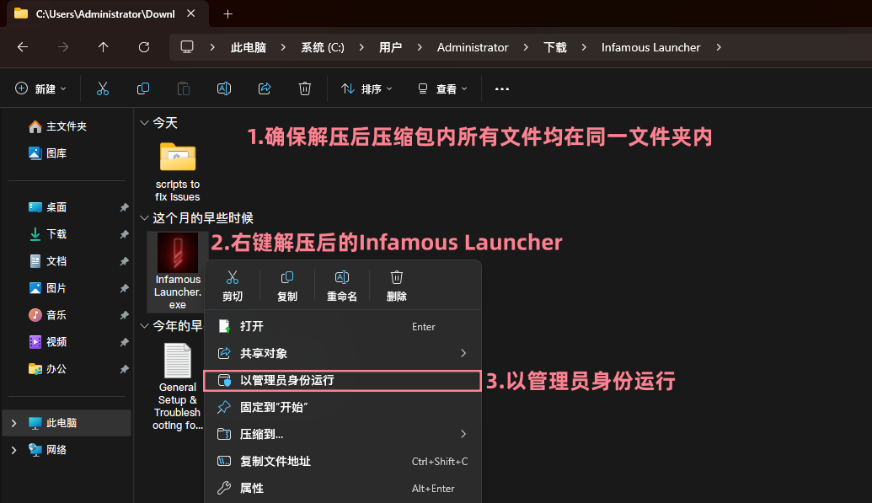Expand chevron after Infamous Launcher breadcrumb
872x503 pixels.
pyautogui.click(x=719, y=47)
